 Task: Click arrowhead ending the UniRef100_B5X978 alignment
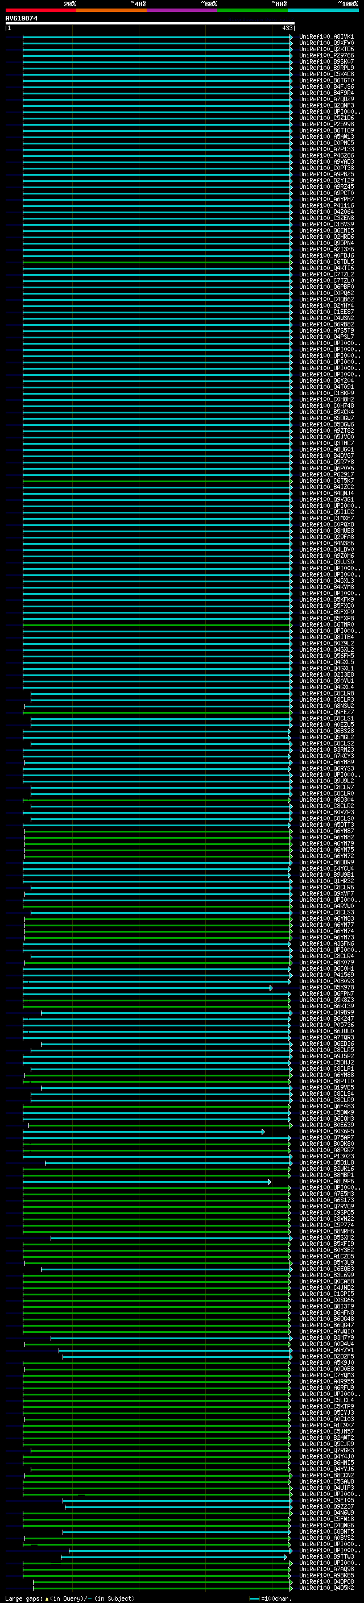click(x=271, y=988)
